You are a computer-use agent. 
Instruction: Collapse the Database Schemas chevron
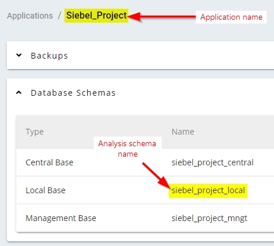coord(19,93)
